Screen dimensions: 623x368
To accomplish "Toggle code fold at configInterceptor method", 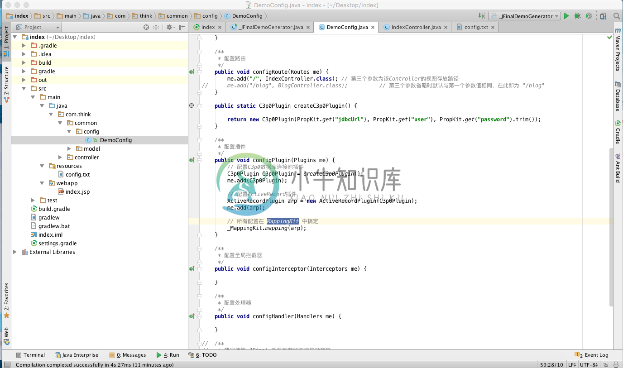I will 199,268.
